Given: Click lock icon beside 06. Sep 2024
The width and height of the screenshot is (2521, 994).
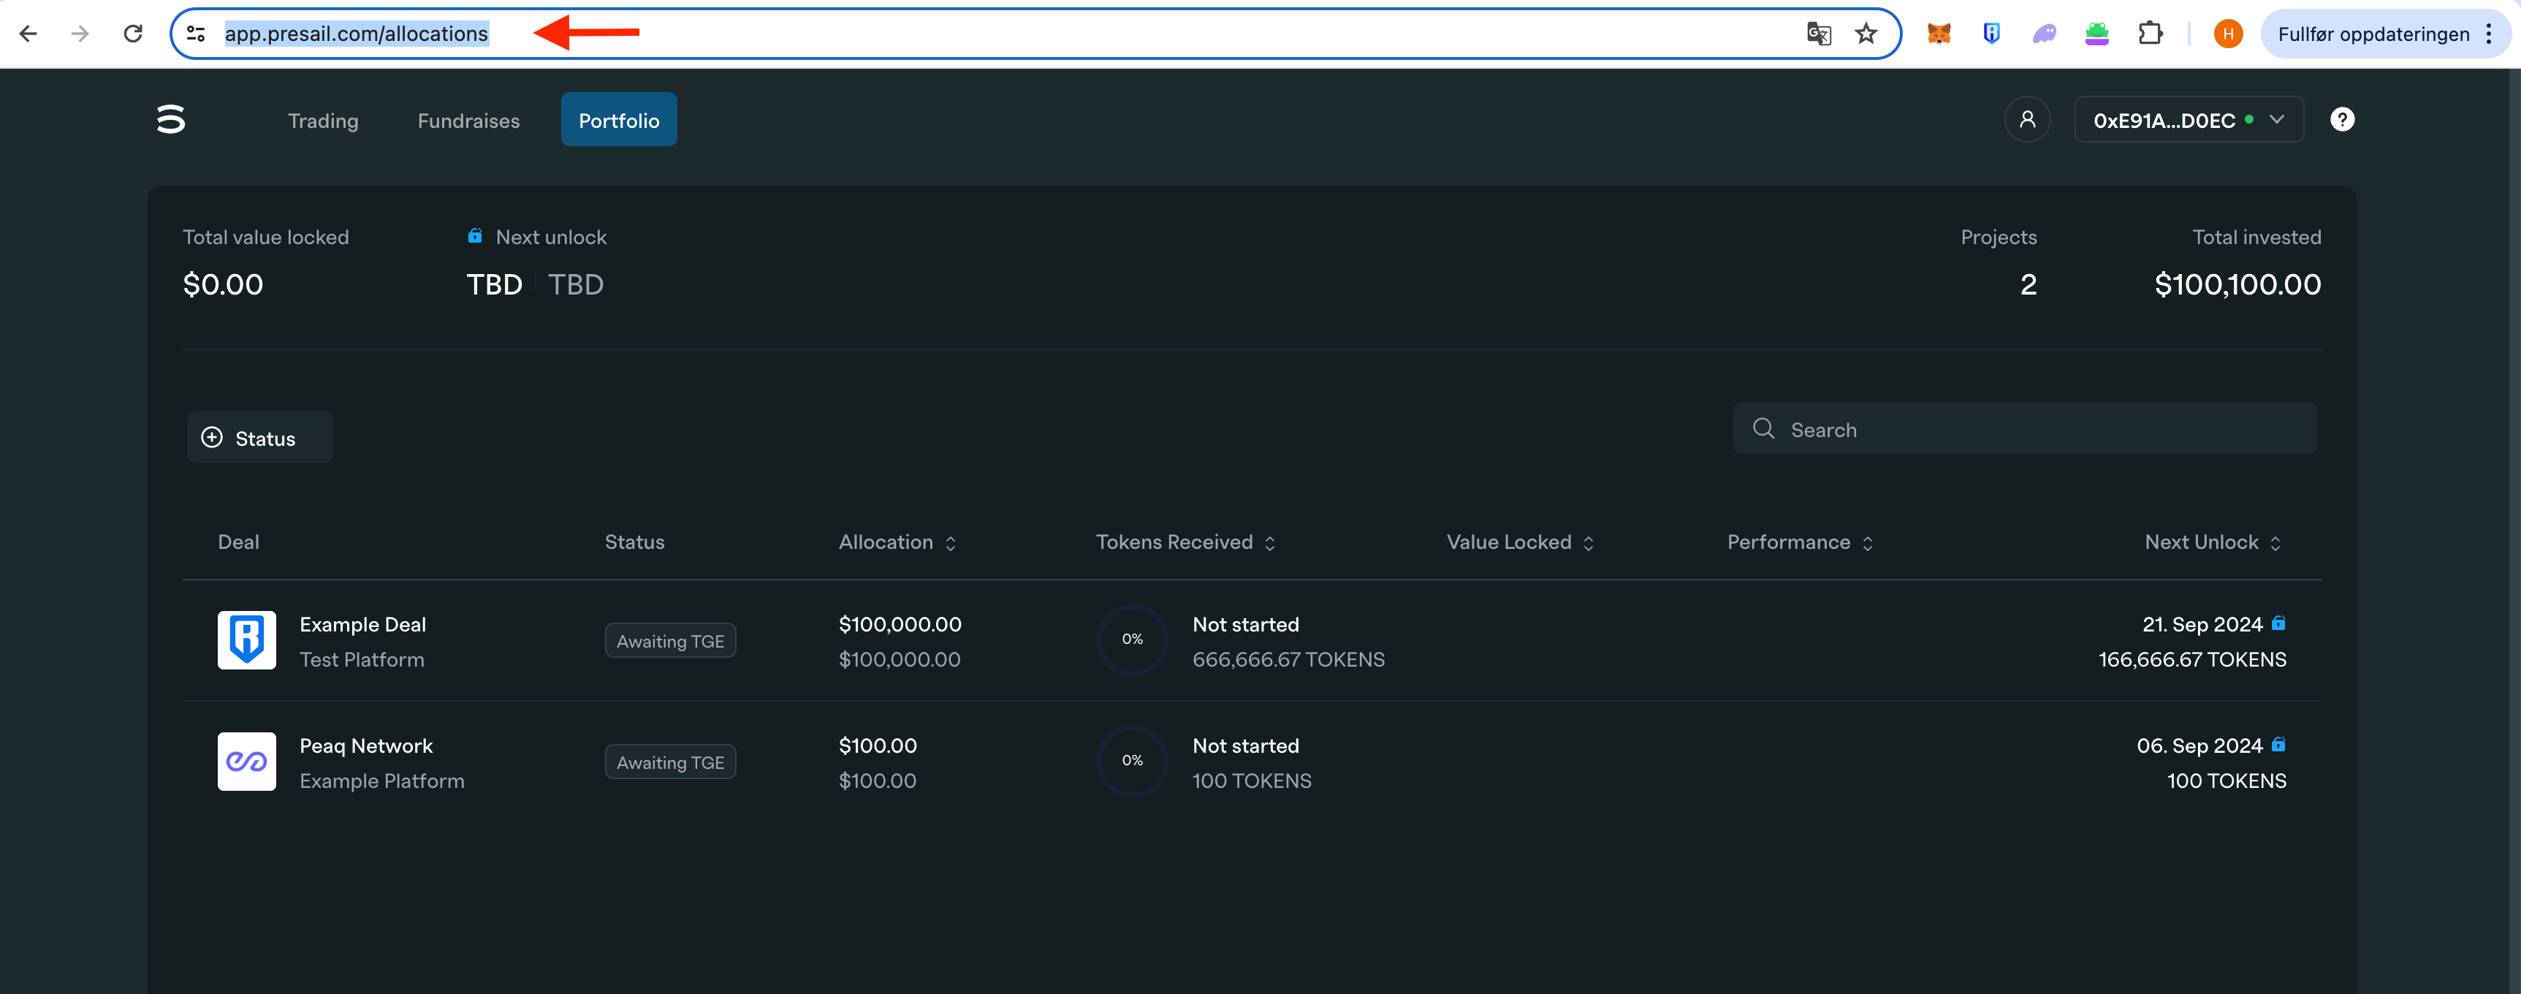Looking at the screenshot, I should pos(2279,745).
